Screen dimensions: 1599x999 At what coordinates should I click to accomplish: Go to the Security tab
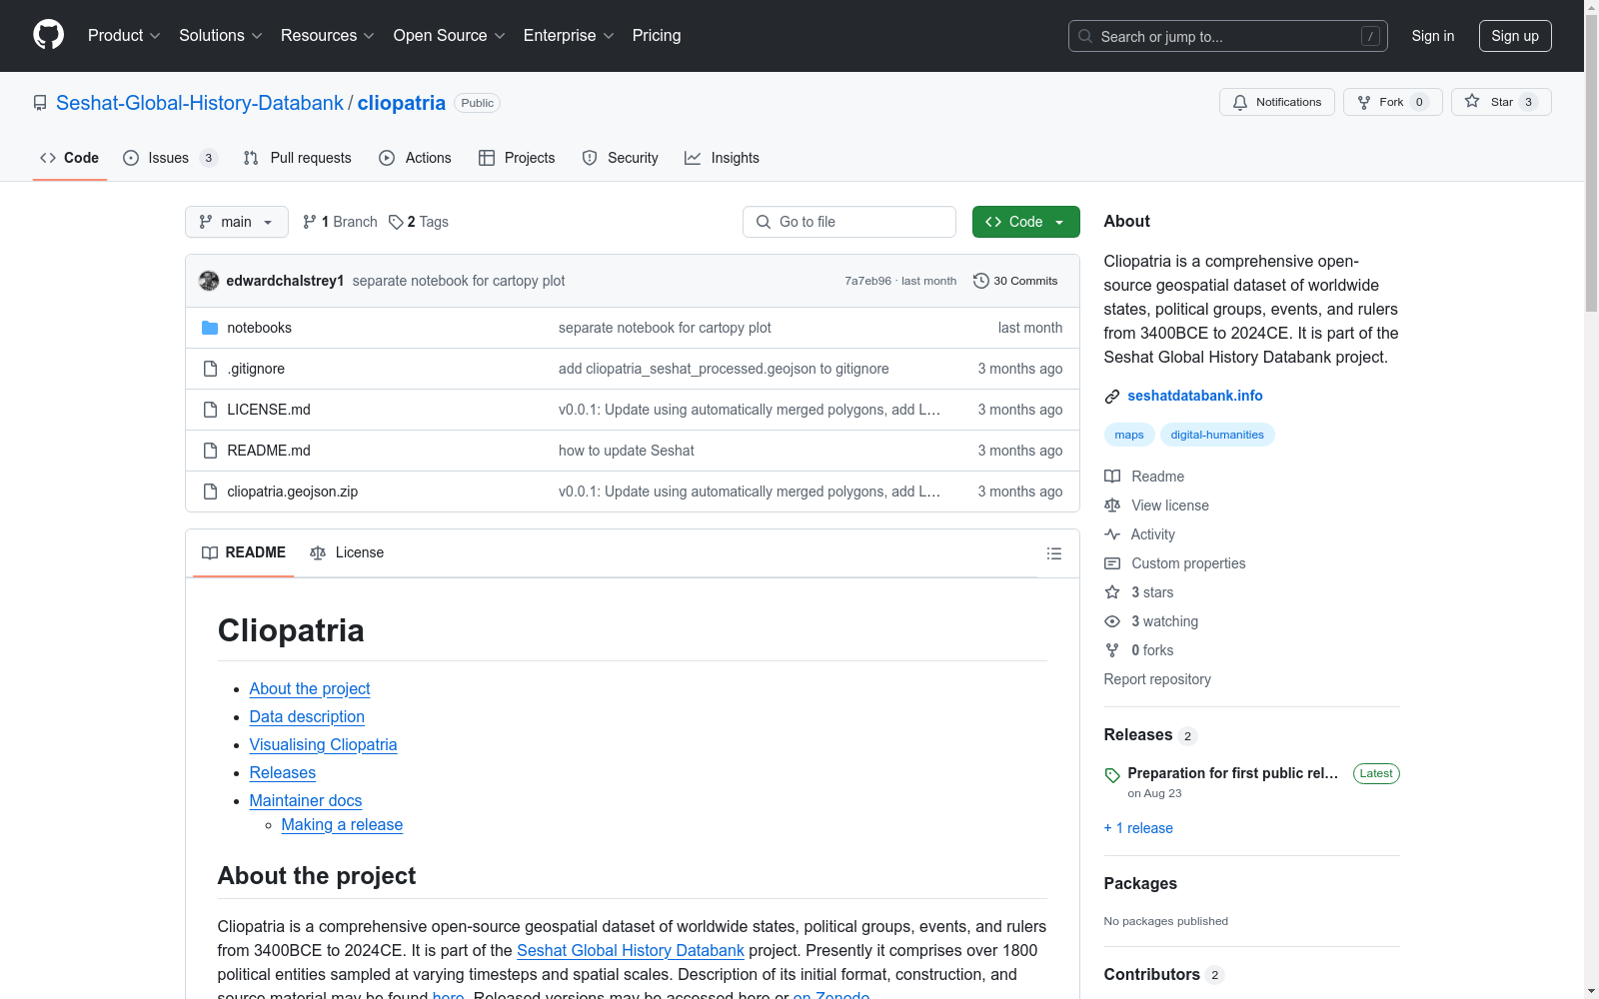[x=620, y=158]
